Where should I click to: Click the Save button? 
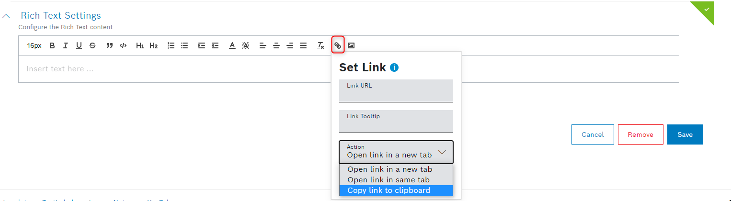(x=685, y=134)
